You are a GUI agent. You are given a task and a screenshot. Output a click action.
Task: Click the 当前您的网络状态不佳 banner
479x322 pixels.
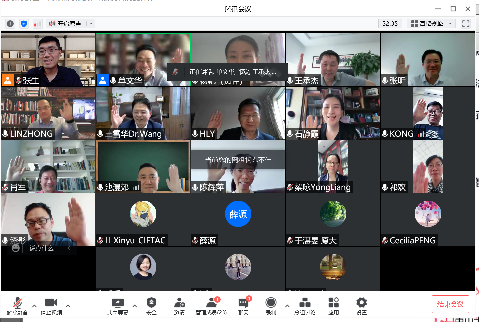pyautogui.click(x=238, y=160)
